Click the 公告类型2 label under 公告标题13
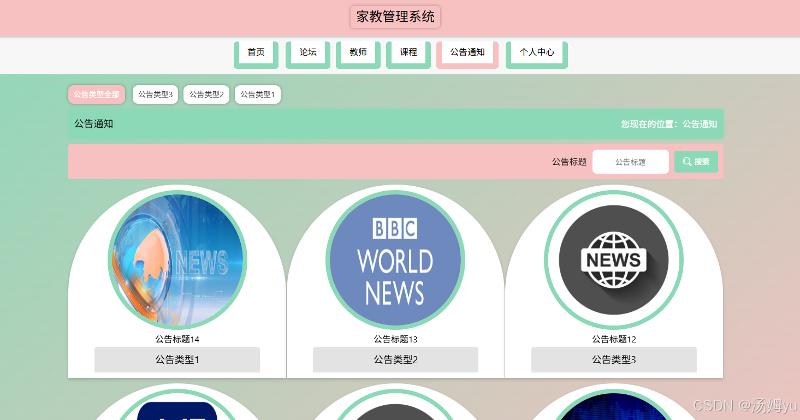The image size is (800, 420). pyautogui.click(x=395, y=359)
